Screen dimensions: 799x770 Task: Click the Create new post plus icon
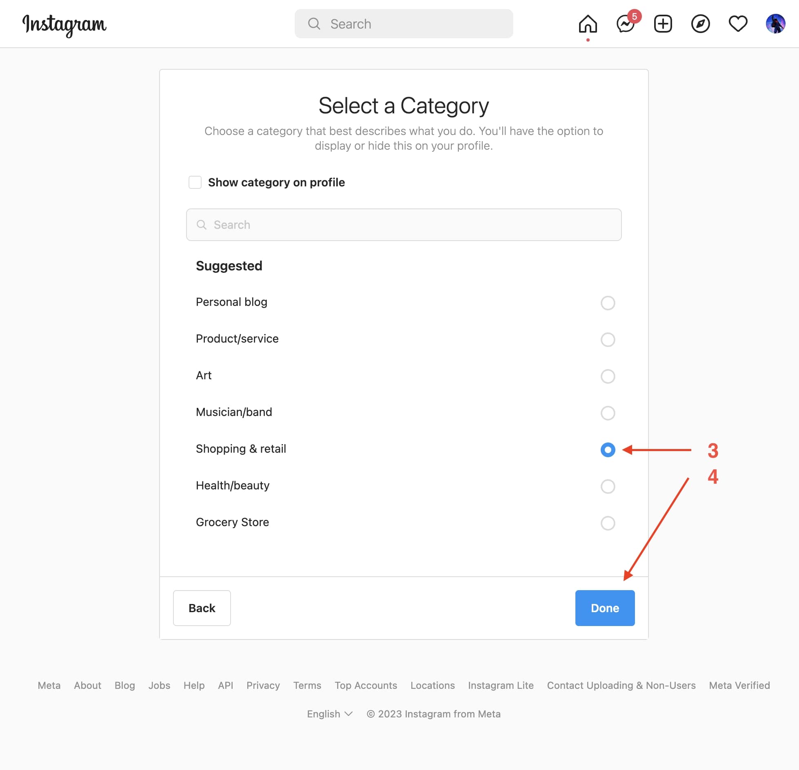coord(663,24)
